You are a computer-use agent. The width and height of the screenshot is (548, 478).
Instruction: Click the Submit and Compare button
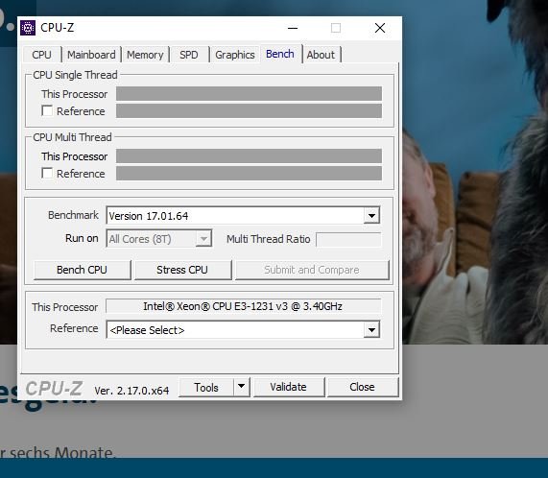312,270
